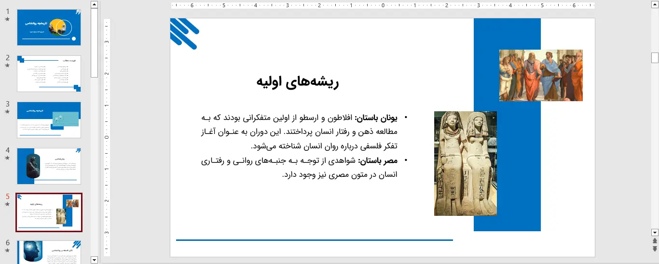Click line ending شناخته می‌شود
Viewport: 659px width, 264px height.
pos(324,146)
